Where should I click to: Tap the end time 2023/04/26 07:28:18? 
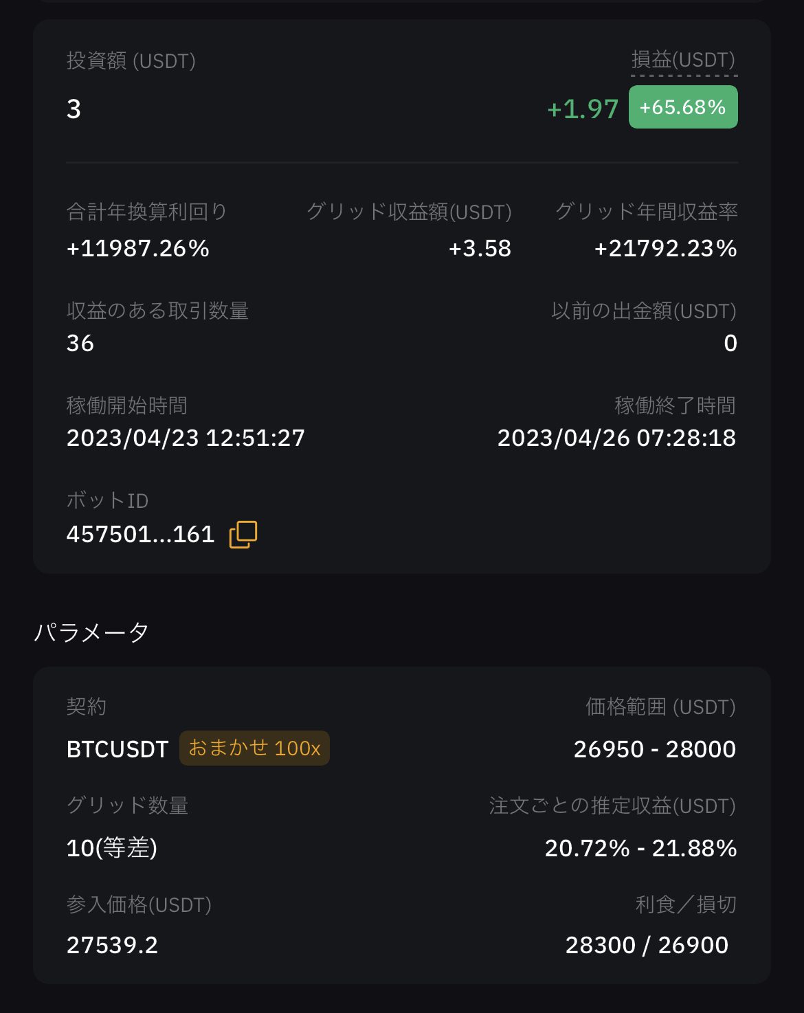[x=616, y=438]
